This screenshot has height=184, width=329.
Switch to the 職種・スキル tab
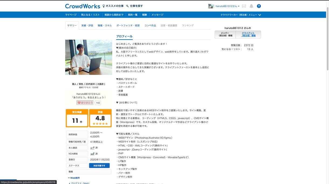105,25
